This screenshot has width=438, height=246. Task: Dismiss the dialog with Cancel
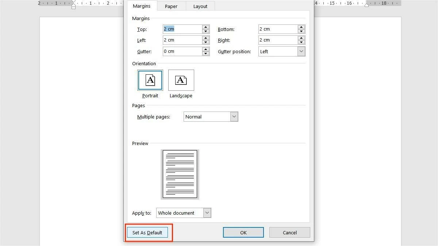289,232
